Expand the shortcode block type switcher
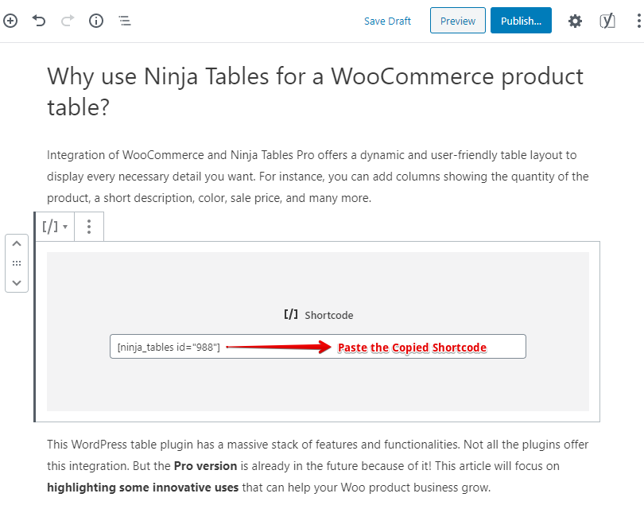 pos(55,227)
